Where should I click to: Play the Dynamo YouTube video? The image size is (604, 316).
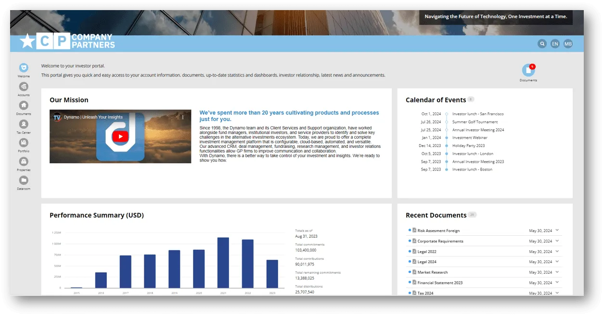click(x=120, y=136)
